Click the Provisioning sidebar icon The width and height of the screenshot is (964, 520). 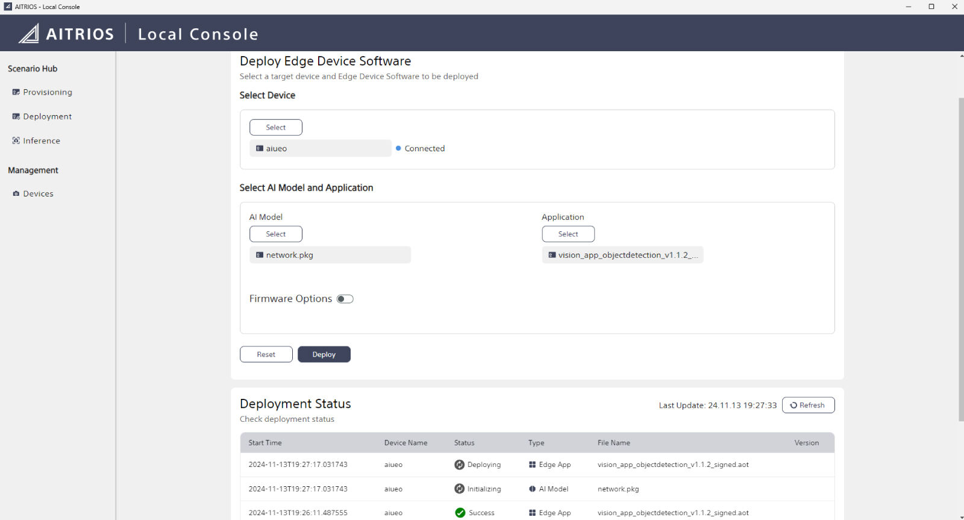point(16,92)
